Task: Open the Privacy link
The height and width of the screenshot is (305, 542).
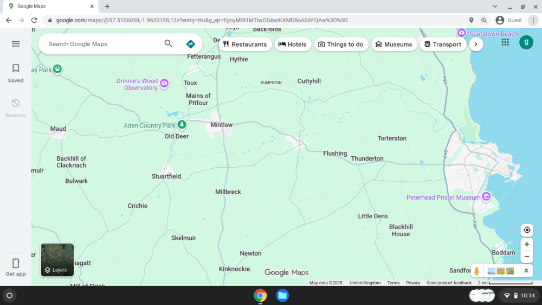Action: click(413, 283)
